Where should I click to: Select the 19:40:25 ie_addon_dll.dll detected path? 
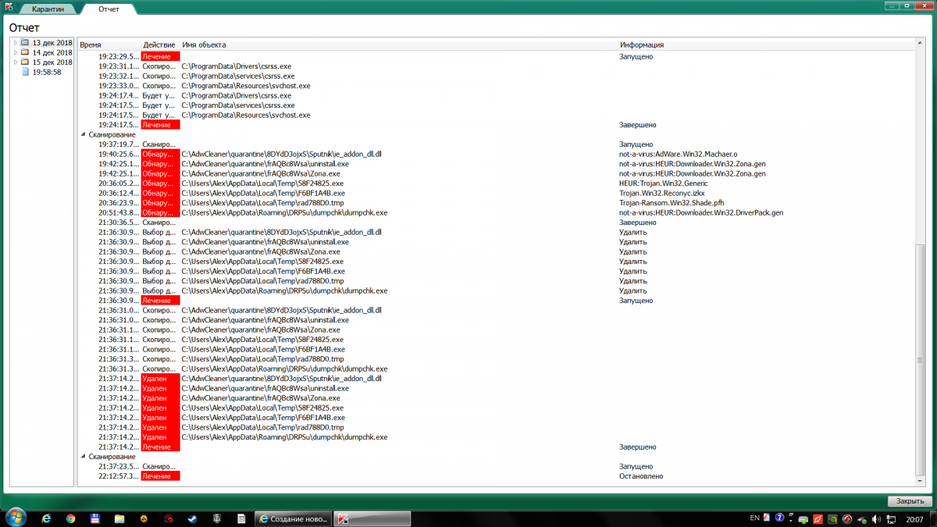point(282,154)
